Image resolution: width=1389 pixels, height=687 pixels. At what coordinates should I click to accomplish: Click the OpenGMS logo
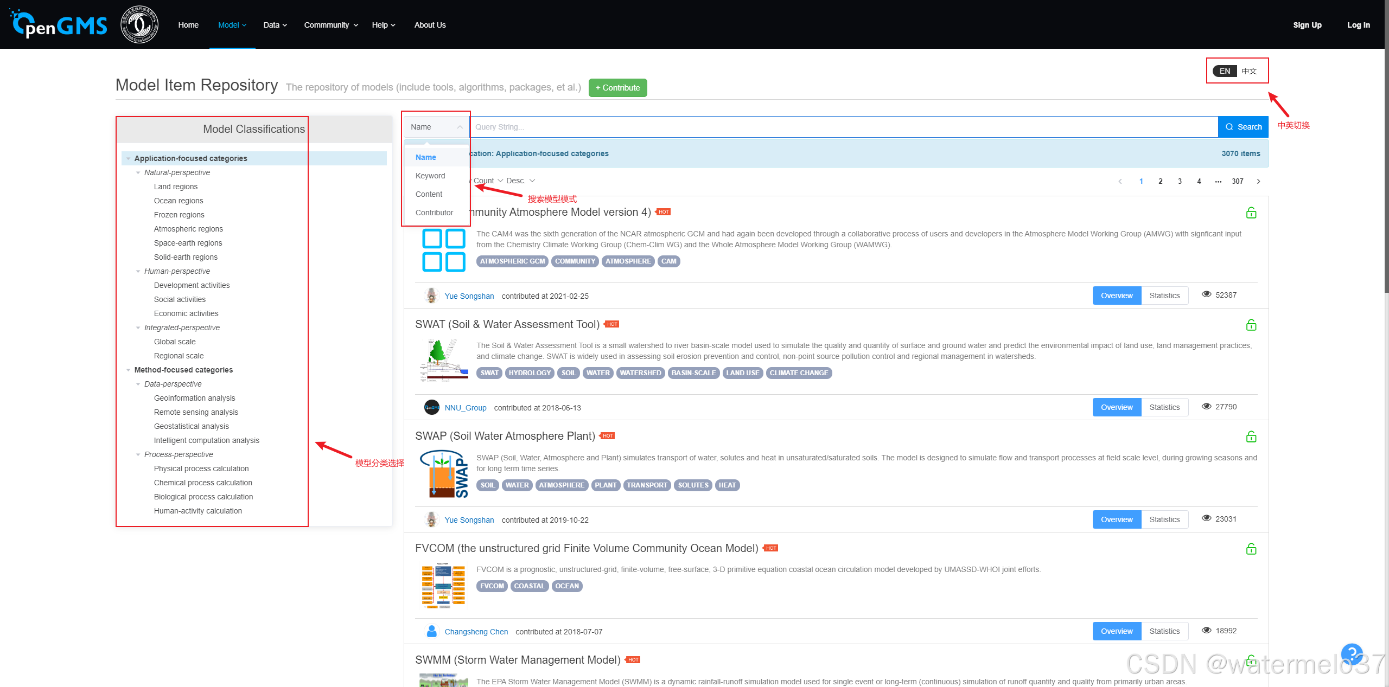59,24
